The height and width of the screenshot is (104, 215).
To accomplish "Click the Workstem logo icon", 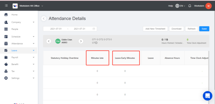I will click(15, 6).
